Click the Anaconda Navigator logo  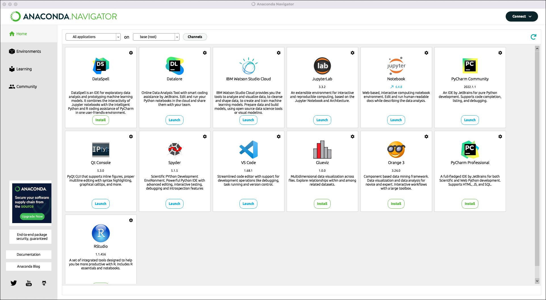[64, 16]
